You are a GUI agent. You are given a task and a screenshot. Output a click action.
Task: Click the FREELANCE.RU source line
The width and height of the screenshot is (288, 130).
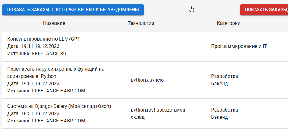coord(37,54)
